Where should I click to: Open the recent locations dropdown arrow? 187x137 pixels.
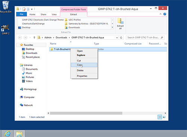[30, 37]
